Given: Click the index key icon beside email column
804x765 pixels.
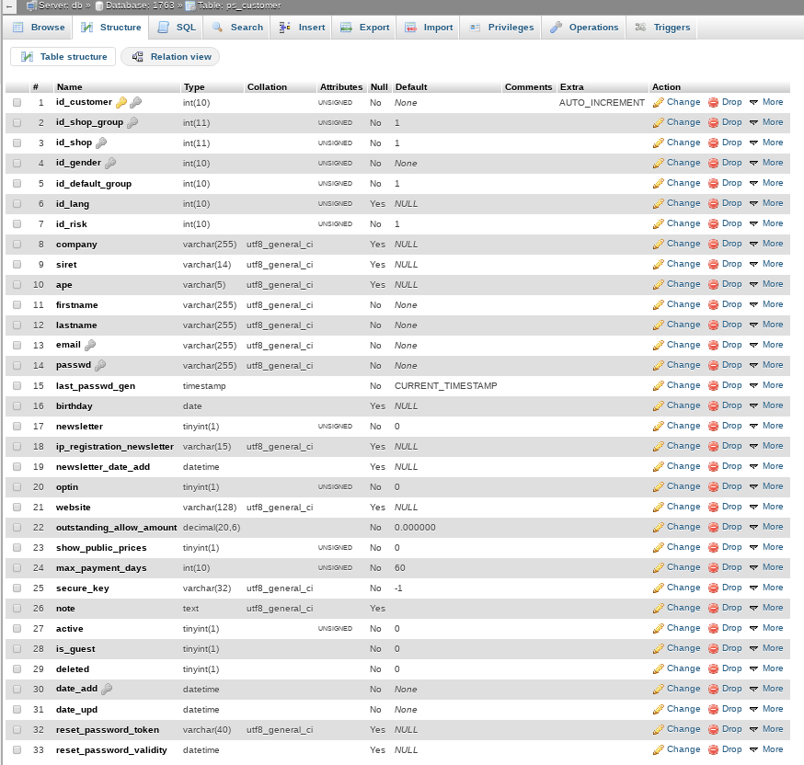Looking at the screenshot, I should 90,346.
